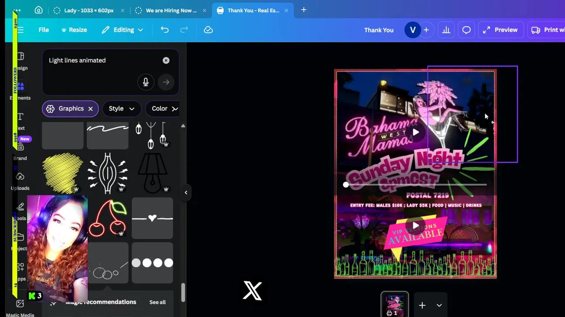Click the video progress slider handle
The height and width of the screenshot is (317, 565).
[346, 185]
